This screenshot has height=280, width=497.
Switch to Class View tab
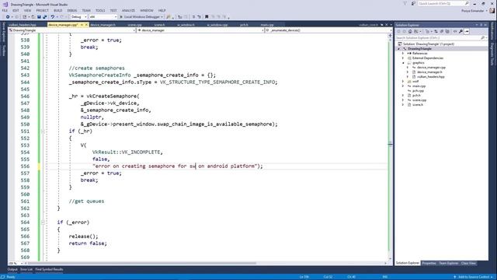click(x=468, y=263)
